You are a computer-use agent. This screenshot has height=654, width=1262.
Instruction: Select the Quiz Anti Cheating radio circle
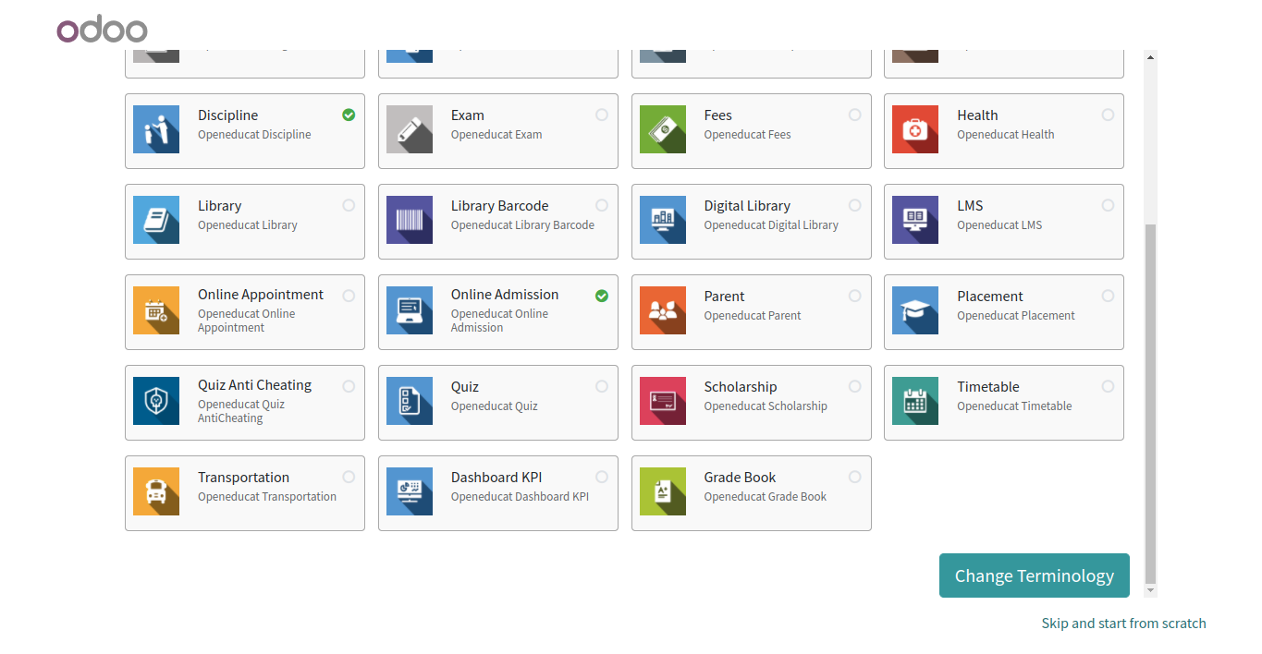(349, 386)
